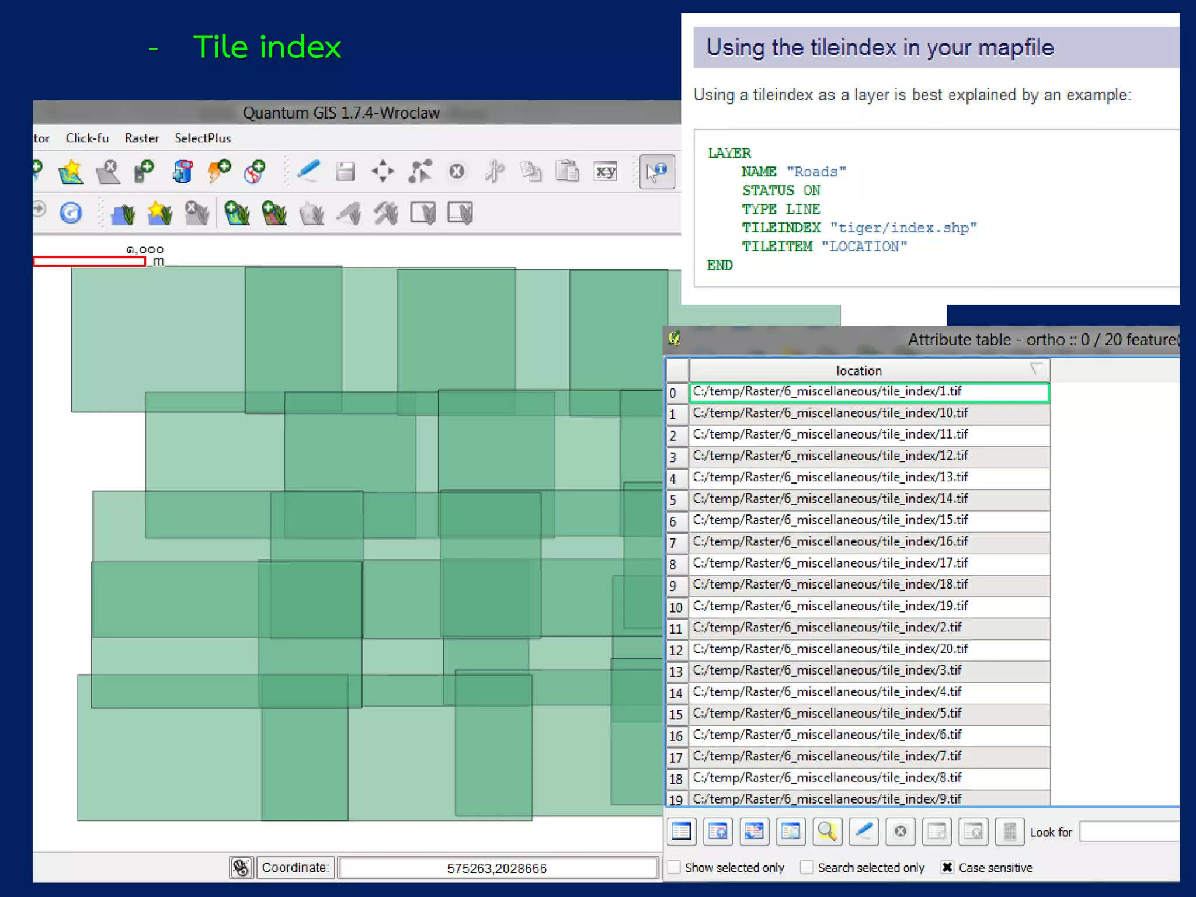
Task: Select the row with tile_index/5.tif
Action: tap(870, 714)
